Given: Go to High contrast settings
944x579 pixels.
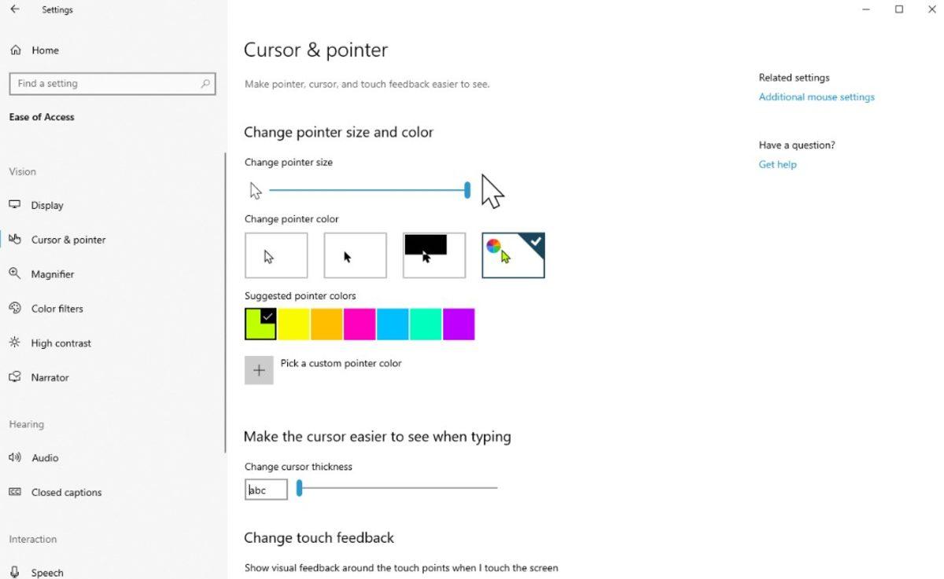Looking at the screenshot, I should click(x=59, y=343).
